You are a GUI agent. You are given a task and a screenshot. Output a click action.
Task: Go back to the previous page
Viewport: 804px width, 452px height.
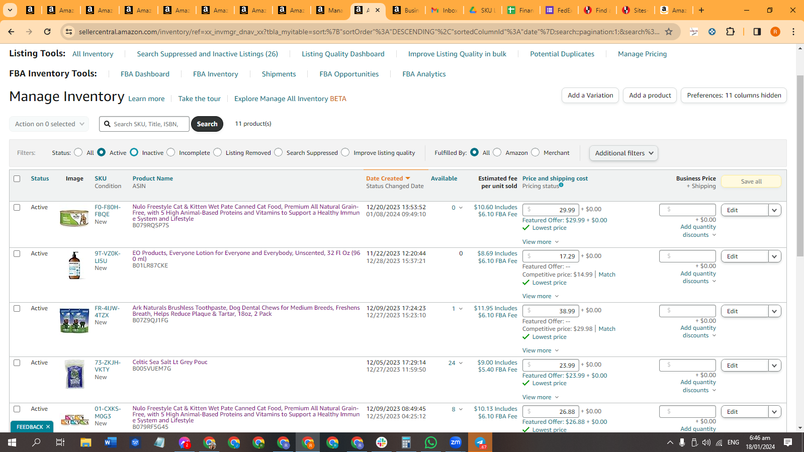(x=11, y=32)
